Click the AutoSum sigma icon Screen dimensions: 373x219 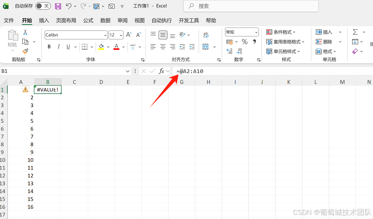click(355, 32)
